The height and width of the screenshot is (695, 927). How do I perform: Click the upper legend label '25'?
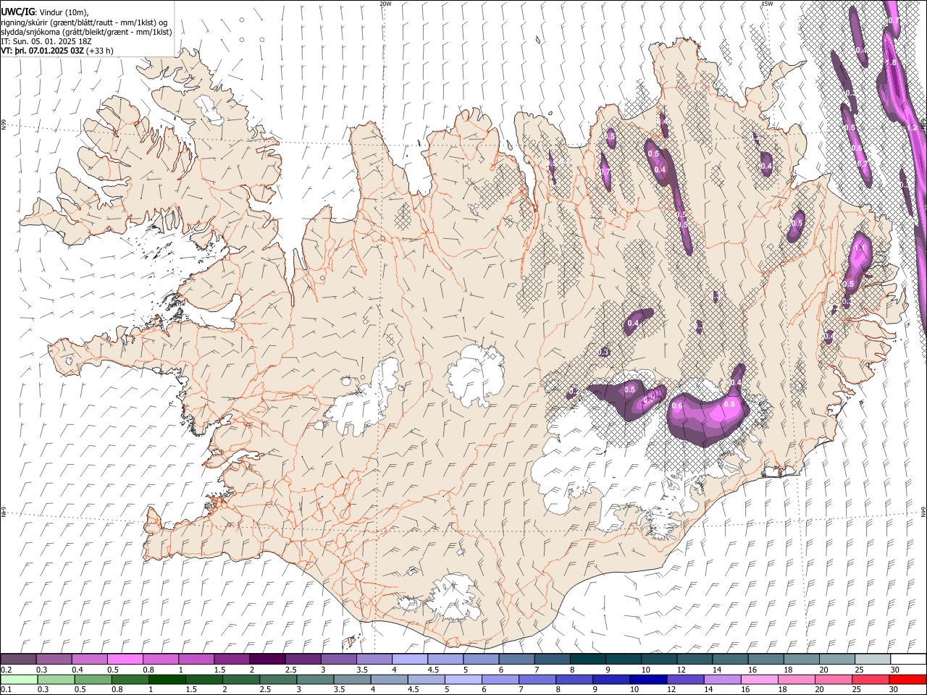coord(859,670)
